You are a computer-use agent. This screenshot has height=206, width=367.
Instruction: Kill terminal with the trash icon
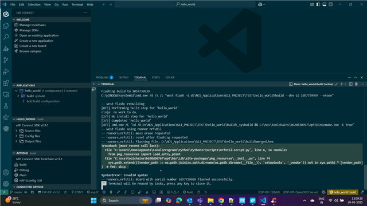point(356,84)
